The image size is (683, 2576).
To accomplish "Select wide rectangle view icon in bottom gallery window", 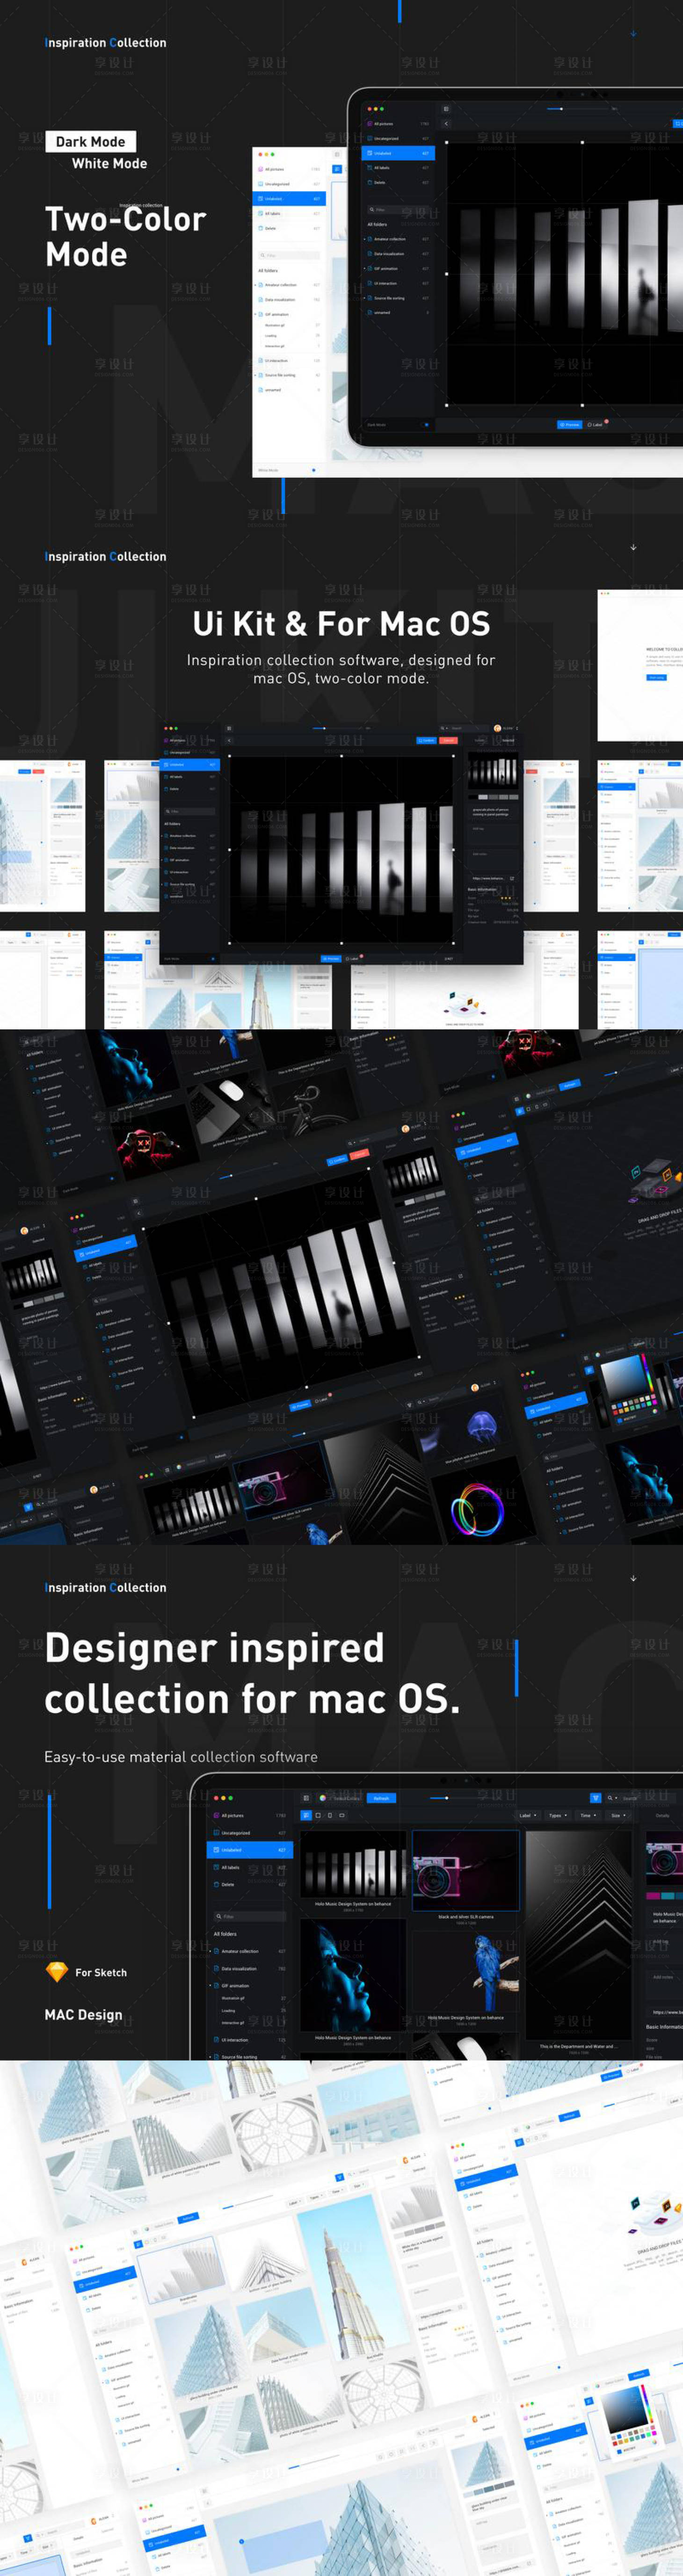I will click(341, 1815).
